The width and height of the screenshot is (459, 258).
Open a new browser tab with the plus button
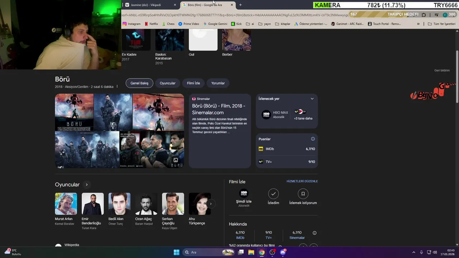(x=240, y=5)
